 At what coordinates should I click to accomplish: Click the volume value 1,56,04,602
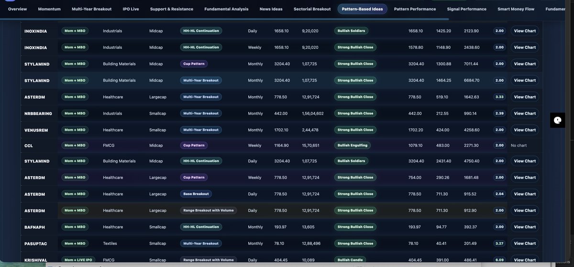tap(313, 113)
